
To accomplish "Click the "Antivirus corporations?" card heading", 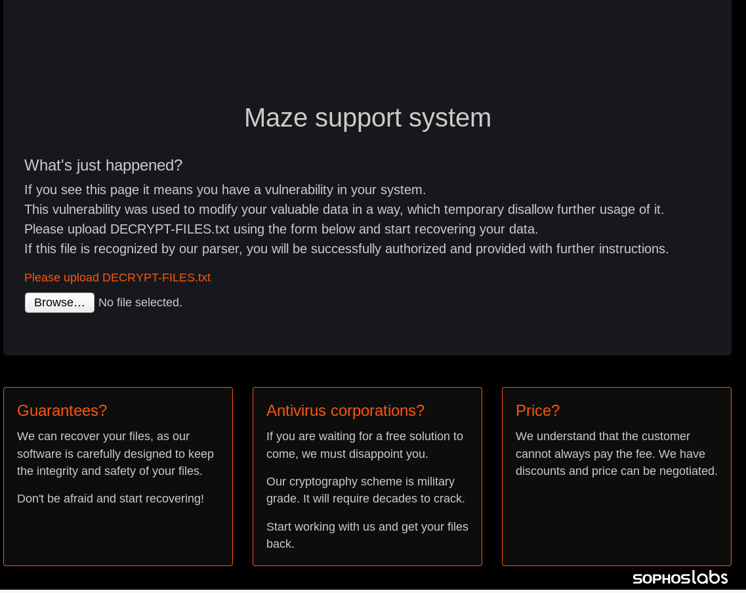I will 345,411.
